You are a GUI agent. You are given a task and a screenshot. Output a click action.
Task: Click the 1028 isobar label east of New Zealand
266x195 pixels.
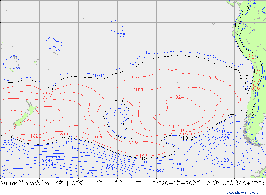51,122
